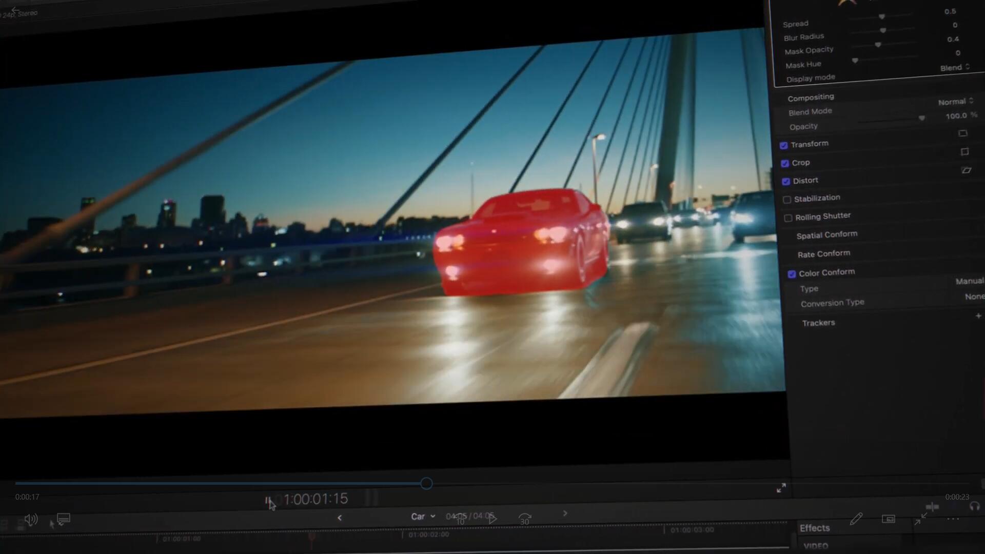Click the Transform onscreen controls icon
This screenshot has height=554, width=985.
[x=962, y=133]
